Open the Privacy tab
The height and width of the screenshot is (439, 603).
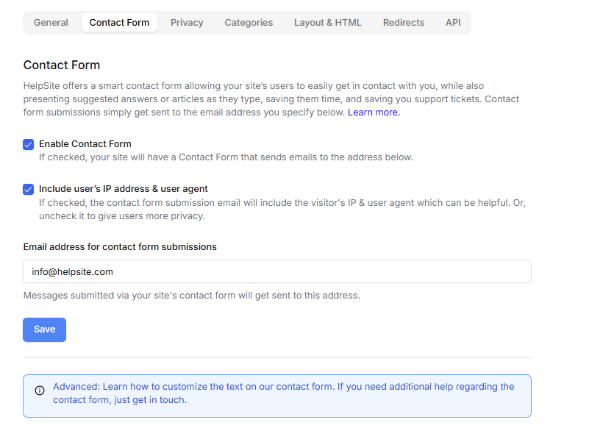(x=187, y=23)
